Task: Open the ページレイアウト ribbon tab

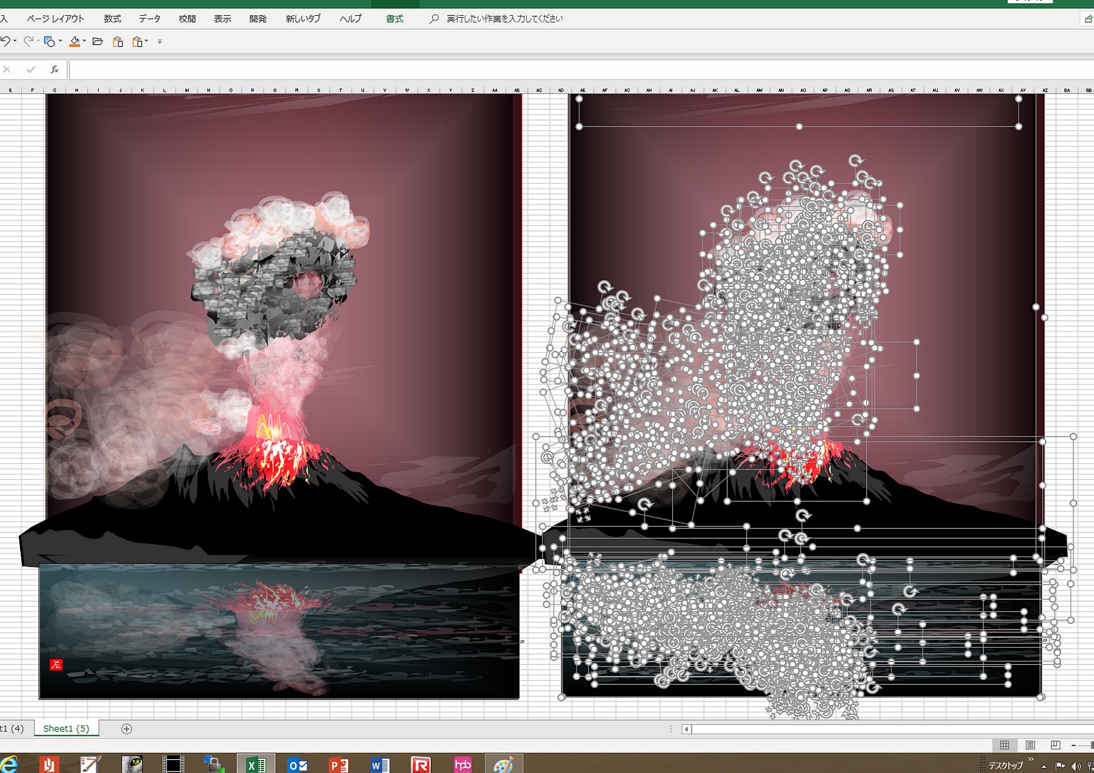Action: pos(56,19)
